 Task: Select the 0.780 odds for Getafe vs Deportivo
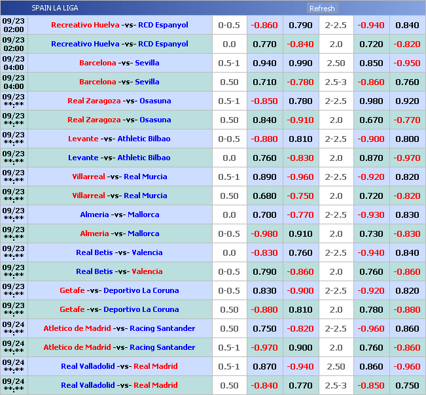(371, 310)
